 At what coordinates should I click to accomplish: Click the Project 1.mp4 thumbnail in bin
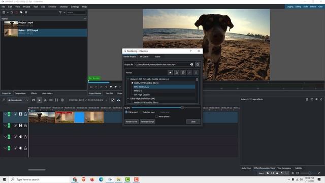11,25
